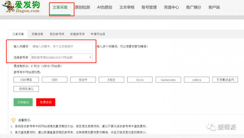Switch to the 采集结果 tab

tap(37, 34)
